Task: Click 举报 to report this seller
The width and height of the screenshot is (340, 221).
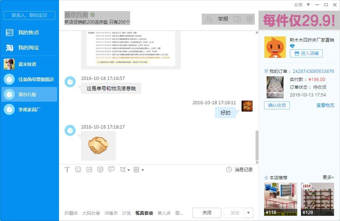Action: pyautogui.click(x=223, y=19)
